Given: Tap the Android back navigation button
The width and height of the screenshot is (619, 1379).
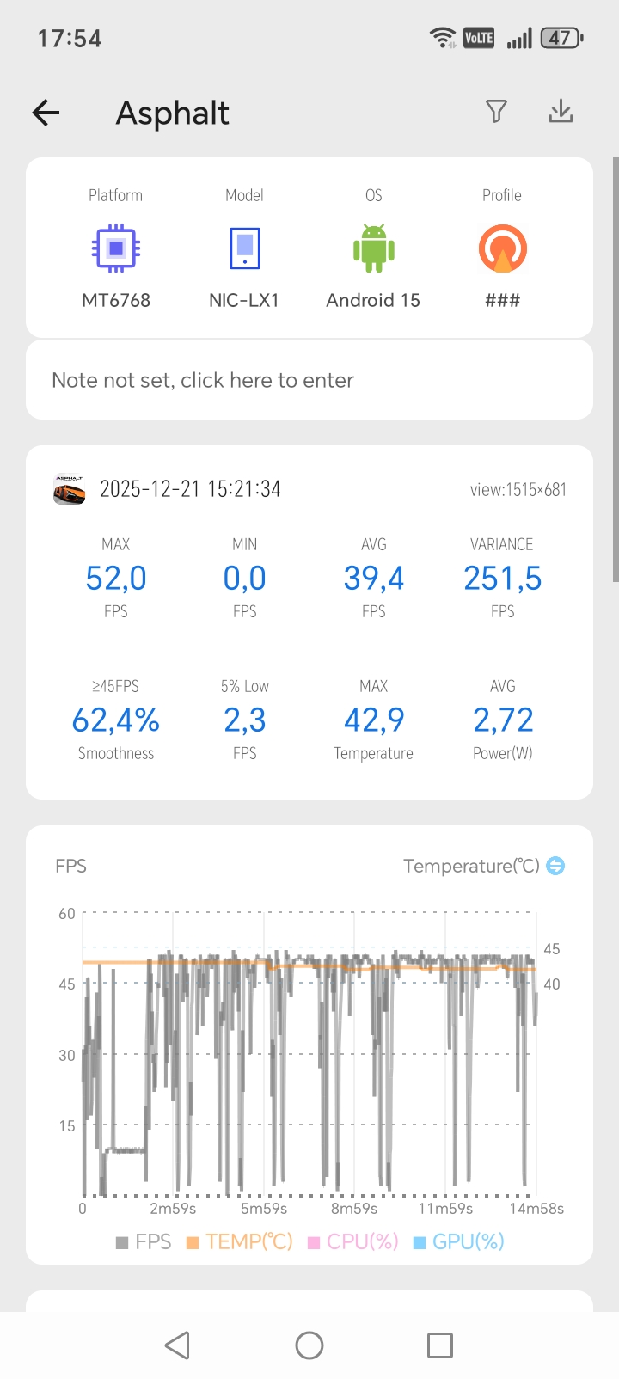Looking at the screenshot, I should (177, 1345).
